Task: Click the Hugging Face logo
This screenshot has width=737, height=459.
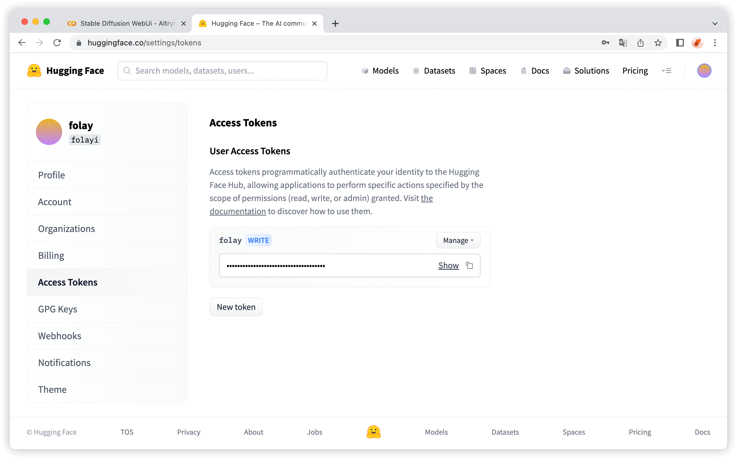Action: click(x=65, y=71)
